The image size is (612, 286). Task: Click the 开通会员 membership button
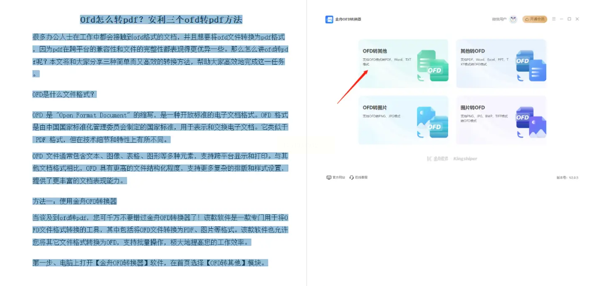click(534, 19)
